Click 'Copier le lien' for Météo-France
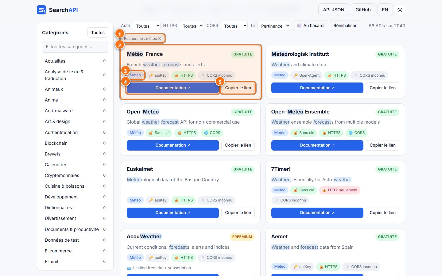The width and height of the screenshot is (442, 276). point(238,88)
